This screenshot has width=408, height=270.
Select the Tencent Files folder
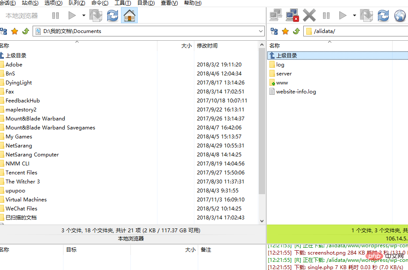coord(21,173)
